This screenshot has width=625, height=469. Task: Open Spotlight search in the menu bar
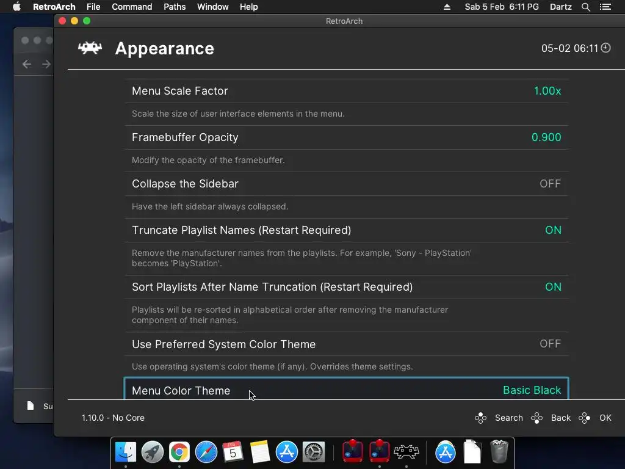(585, 7)
